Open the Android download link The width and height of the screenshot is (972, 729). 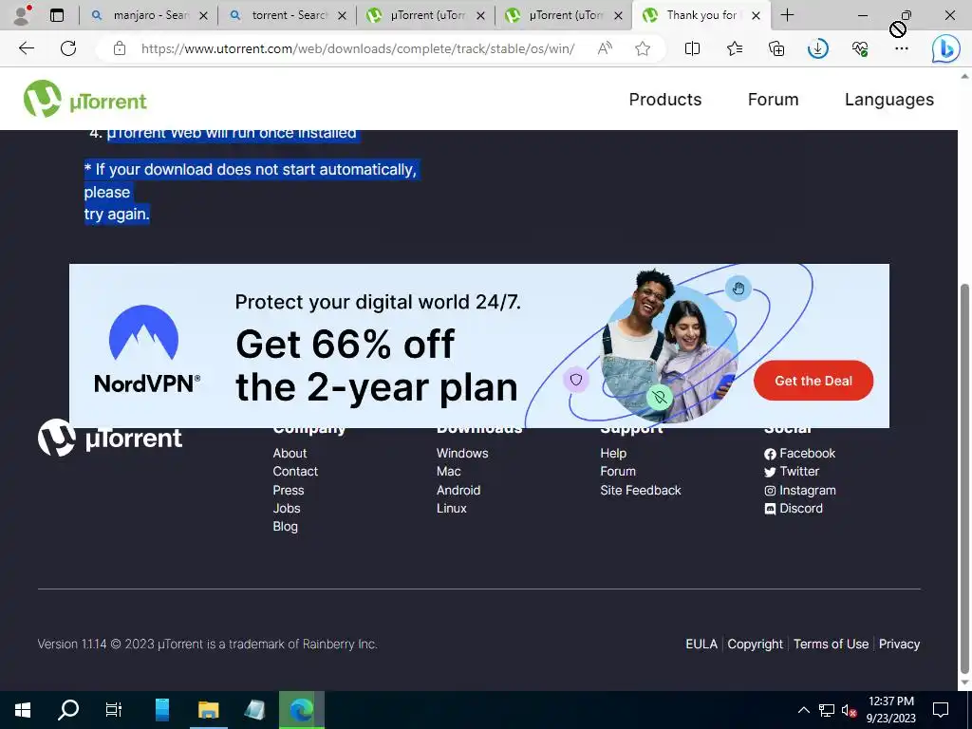coord(458,491)
